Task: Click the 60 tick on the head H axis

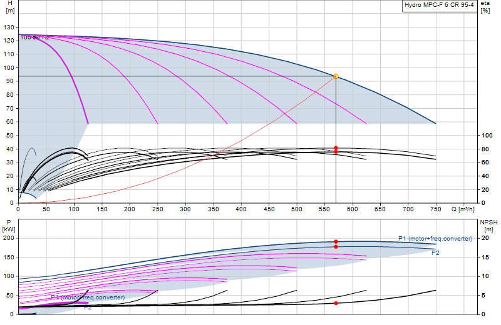Action: [10, 122]
